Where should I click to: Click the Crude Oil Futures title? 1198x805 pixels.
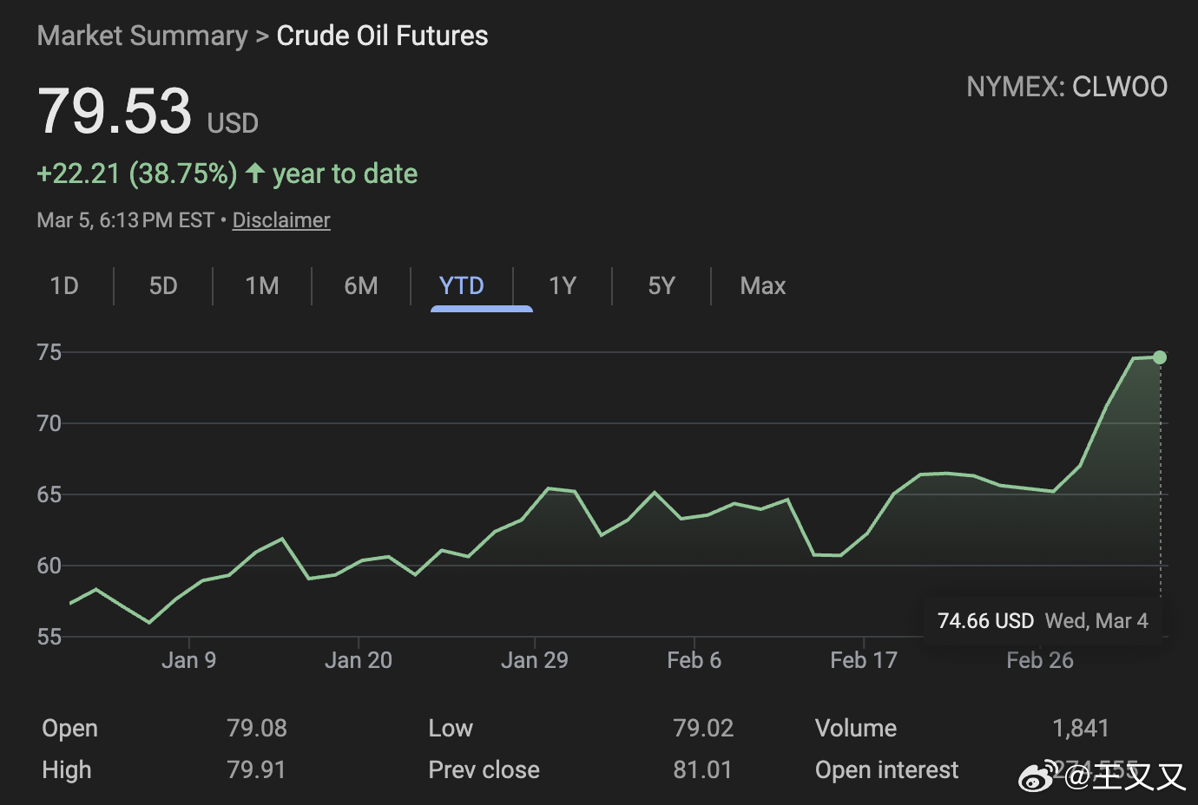tap(382, 36)
